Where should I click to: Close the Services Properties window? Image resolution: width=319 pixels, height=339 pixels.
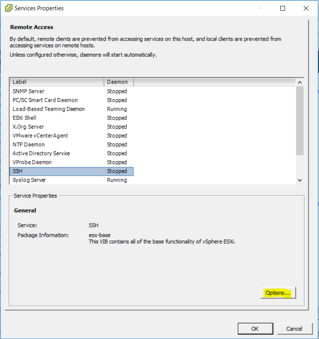tap(306, 8)
